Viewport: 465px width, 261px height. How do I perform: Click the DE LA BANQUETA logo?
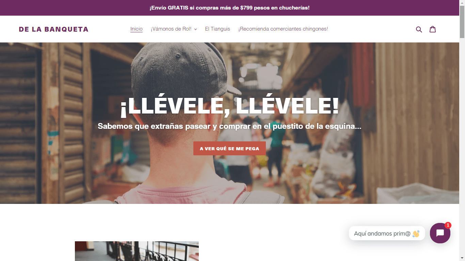click(54, 29)
